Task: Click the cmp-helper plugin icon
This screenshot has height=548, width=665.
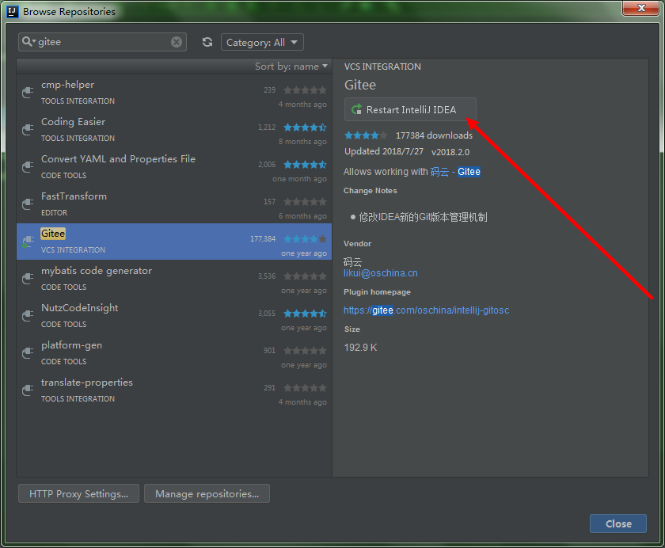Action: point(28,93)
